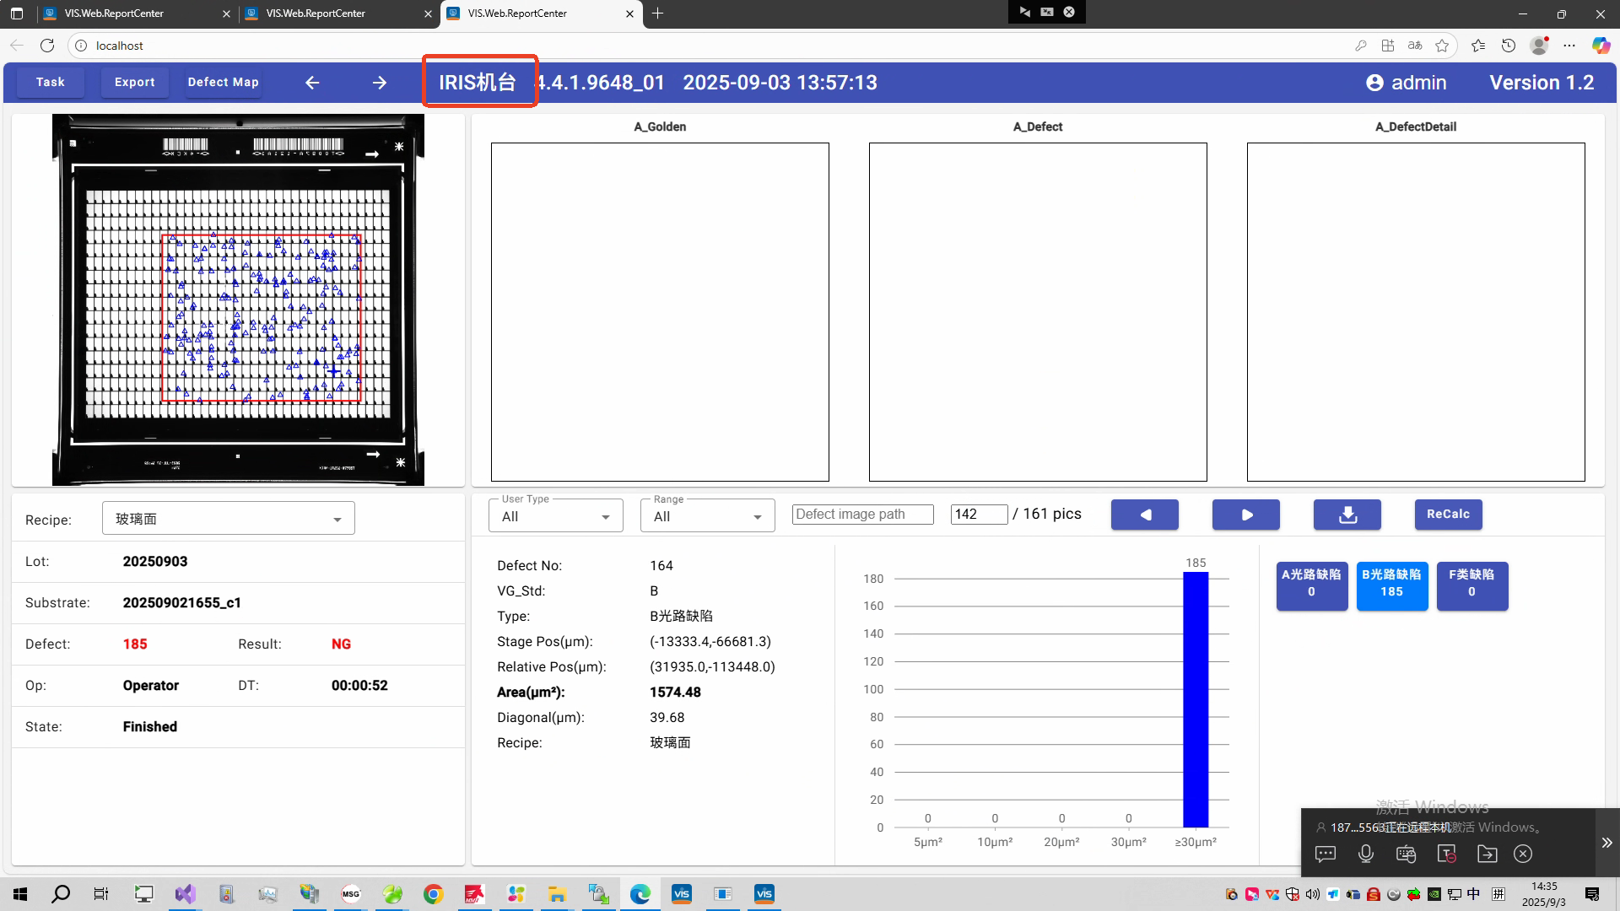Image resolution: width=1620 pixels, height=911 pixels.
Task: Click the download image button
Action: coord(1347,515)
